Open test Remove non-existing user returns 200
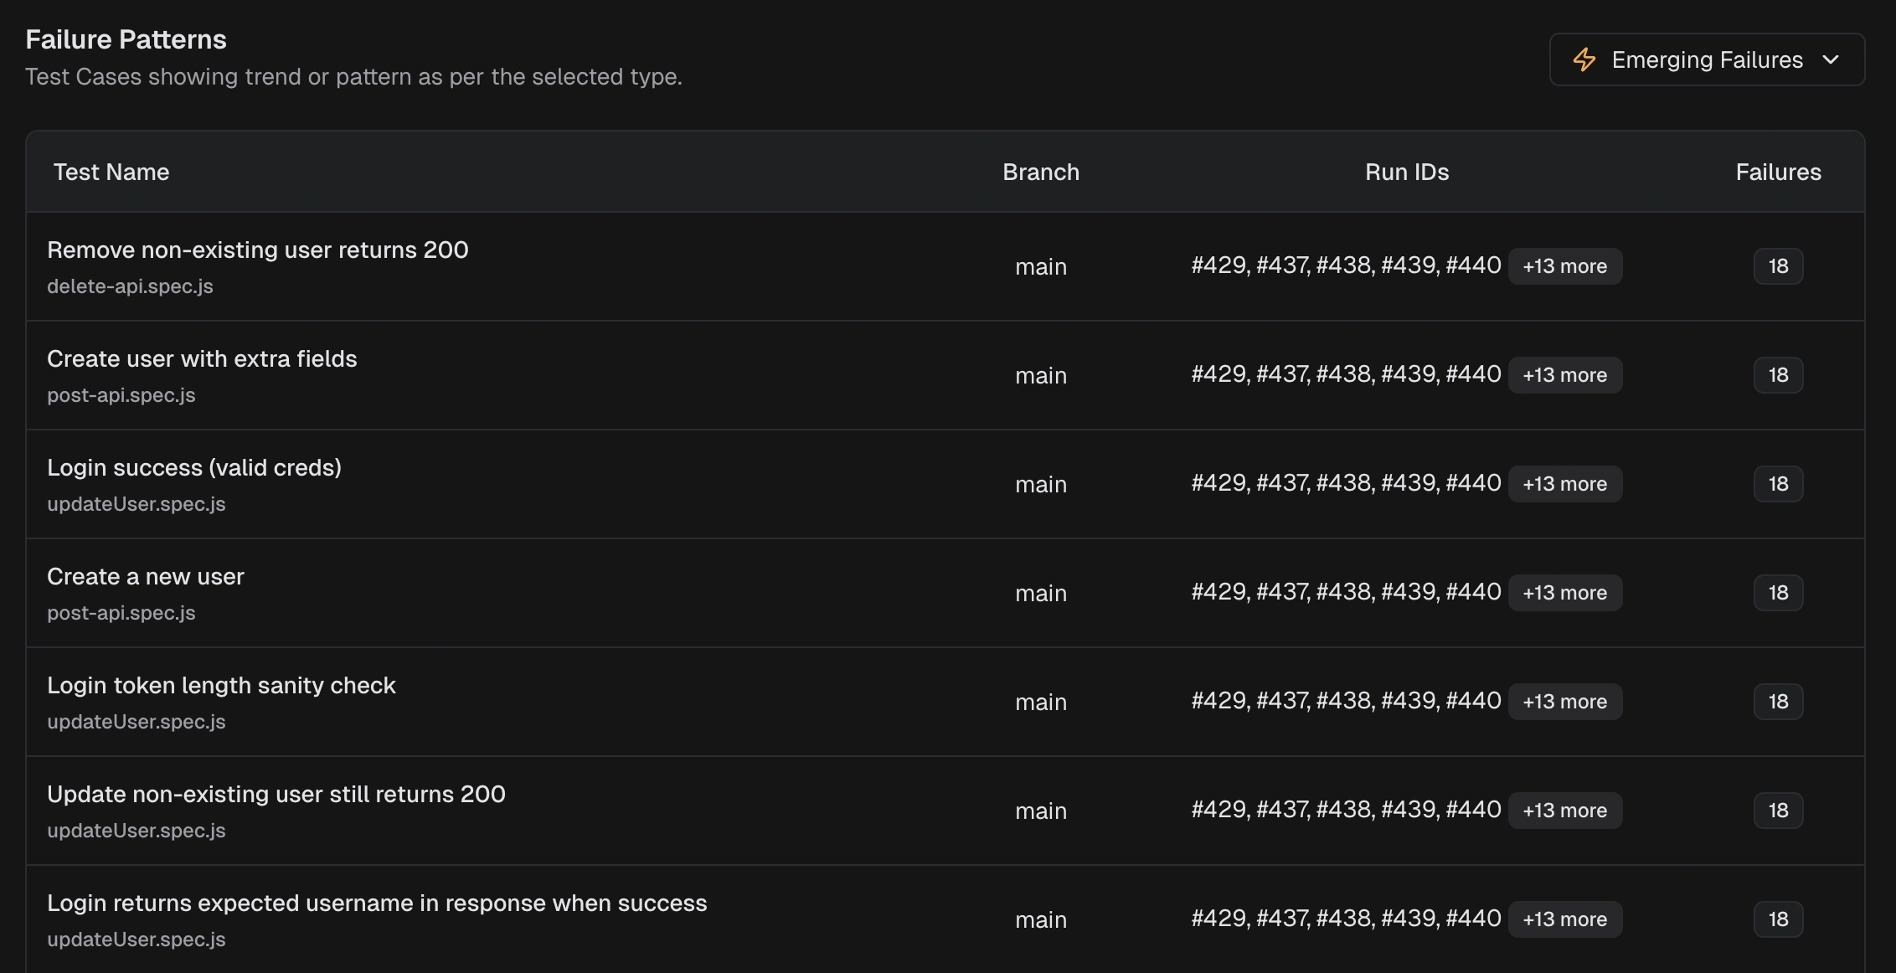 point(257,250)
